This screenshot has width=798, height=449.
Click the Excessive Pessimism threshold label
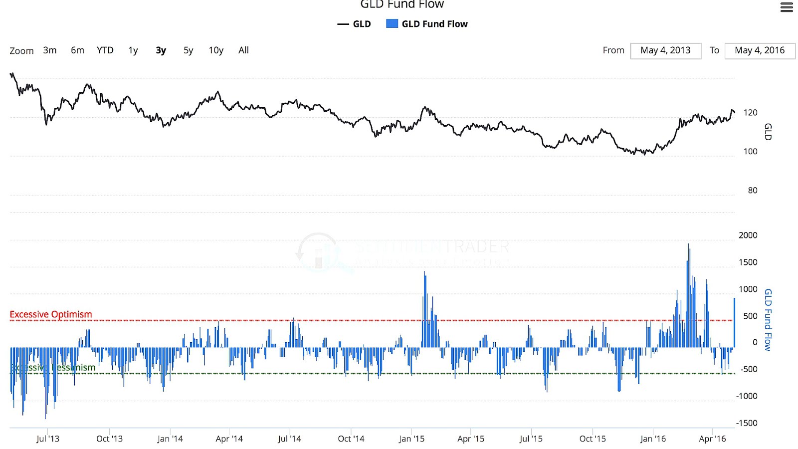pos(52,367)
